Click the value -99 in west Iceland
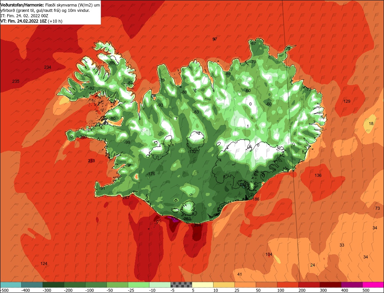This screenshot has width=384, height=293. click(x=127, y=142)
